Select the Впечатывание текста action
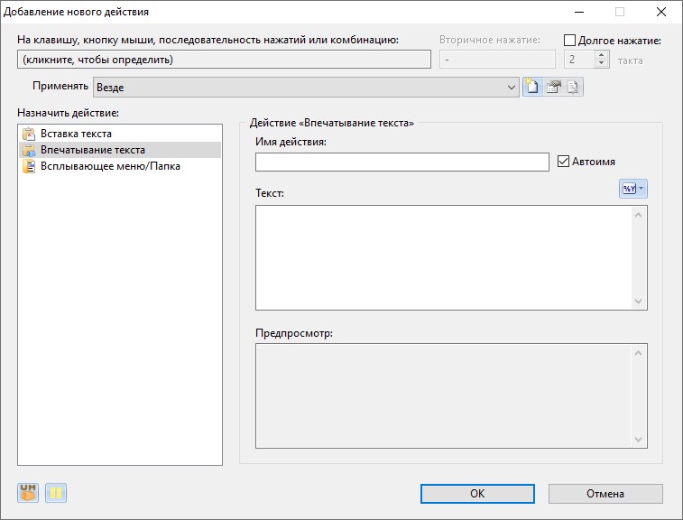The image size is (683, 520). point(120,150)
